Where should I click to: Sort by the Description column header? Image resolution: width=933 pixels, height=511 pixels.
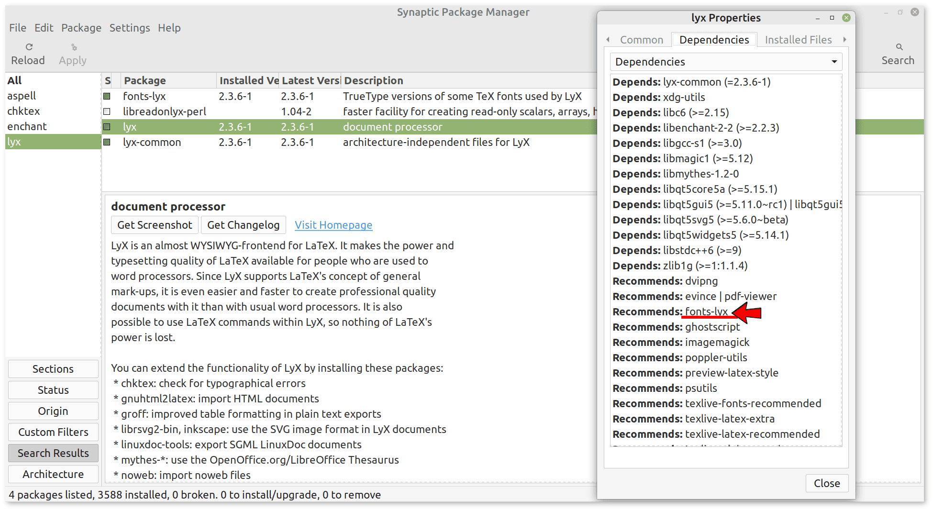click(x=373, y=80)
